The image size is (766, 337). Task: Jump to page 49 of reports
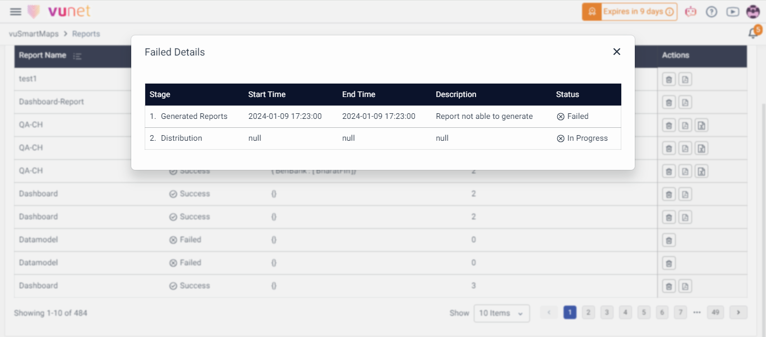(714, 312)
